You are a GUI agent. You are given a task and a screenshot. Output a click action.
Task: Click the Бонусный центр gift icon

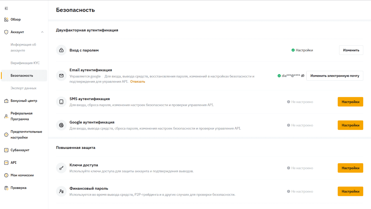6,101
